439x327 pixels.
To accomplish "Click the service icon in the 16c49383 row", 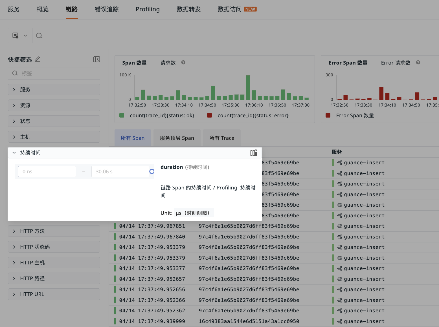I will (340, 321).
